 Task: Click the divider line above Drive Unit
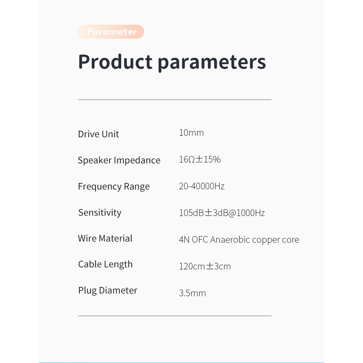(175, 100)
